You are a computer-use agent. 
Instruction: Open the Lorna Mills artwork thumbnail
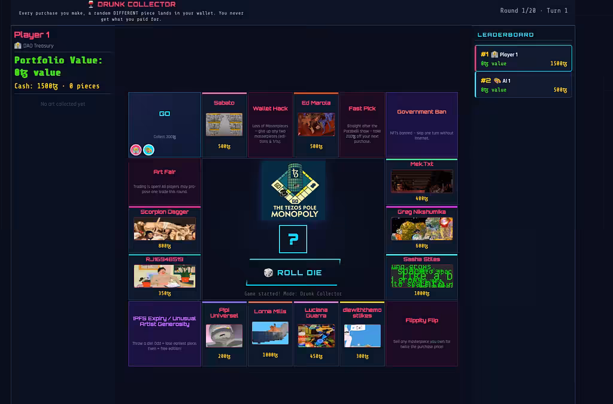point(270,333)
